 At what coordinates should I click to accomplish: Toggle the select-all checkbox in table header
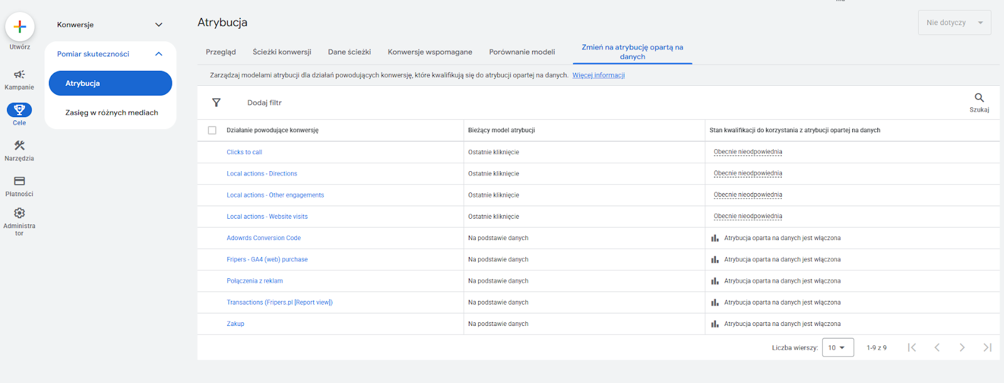[212, 130]
